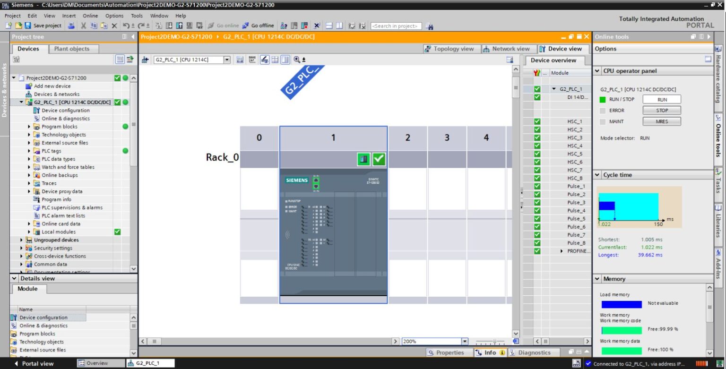Collapse the Project tree panel arrow

[x=133, y=37]
